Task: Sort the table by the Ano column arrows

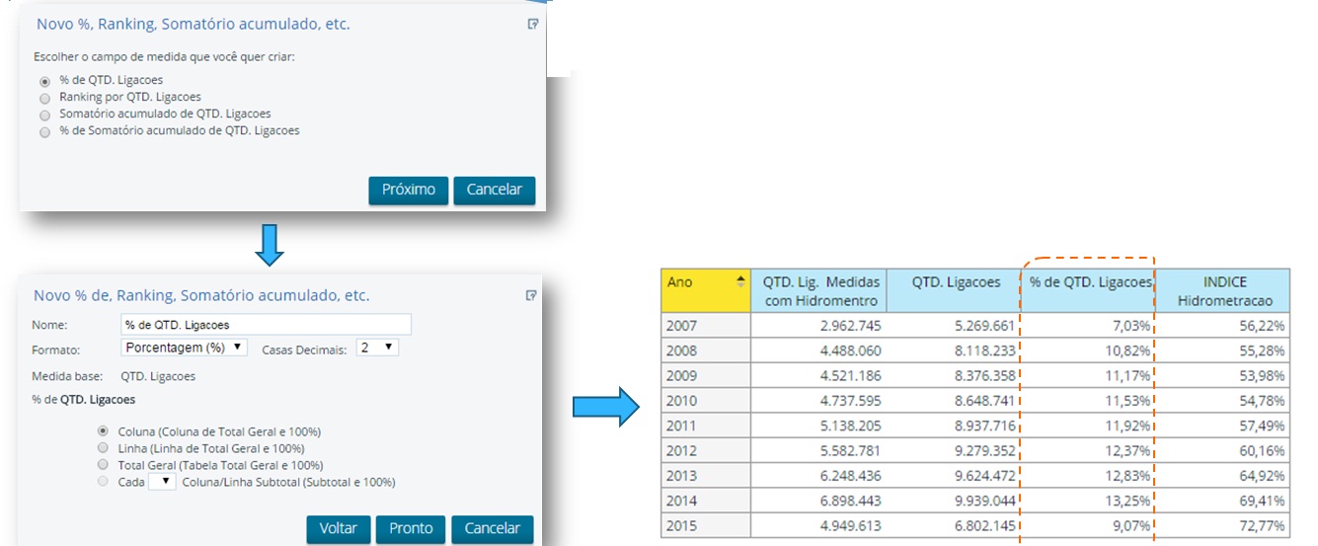Action: (x=740, y=282)
